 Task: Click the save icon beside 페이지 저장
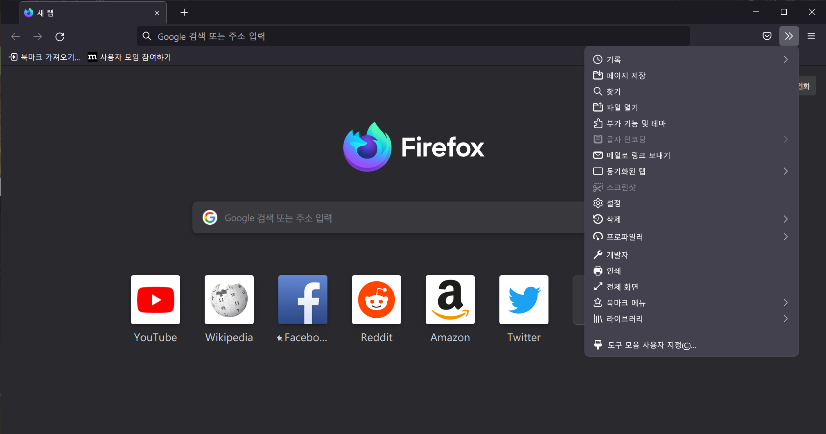tap(598, 75)
